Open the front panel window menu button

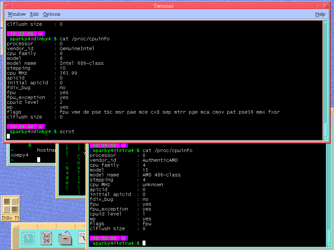coord(16,226)
